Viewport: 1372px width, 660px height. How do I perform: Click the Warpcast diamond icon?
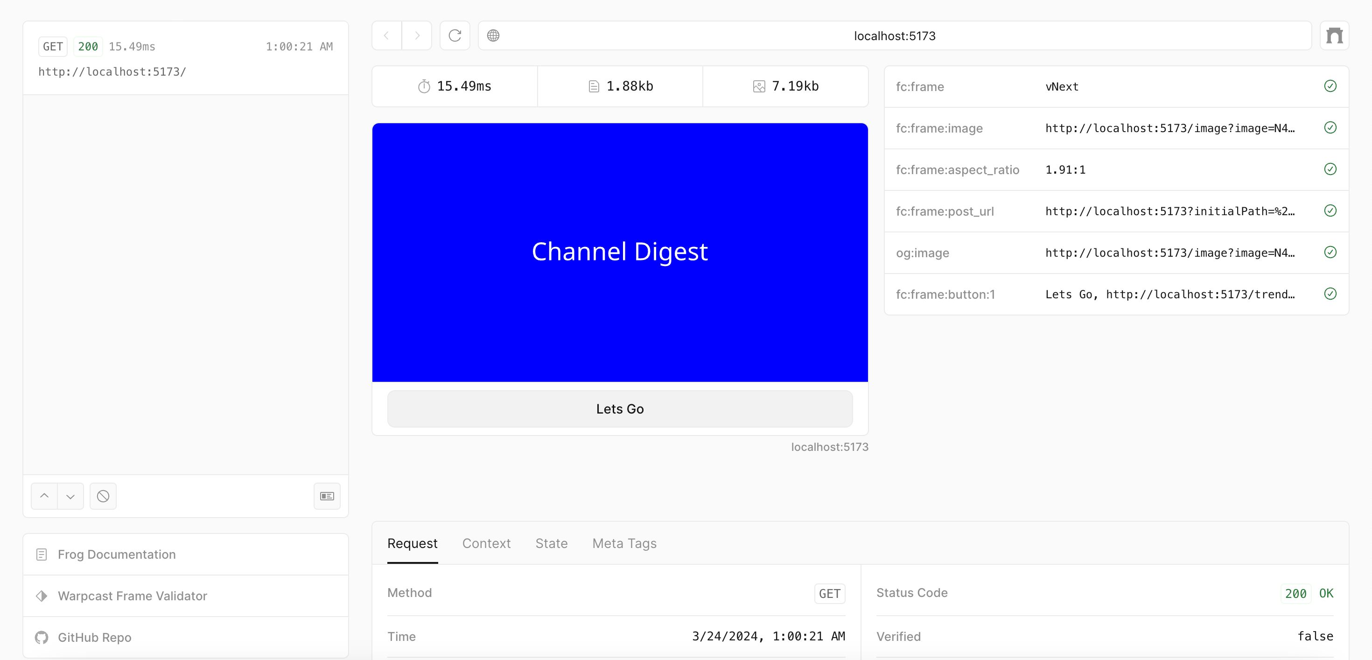(42, 596)
